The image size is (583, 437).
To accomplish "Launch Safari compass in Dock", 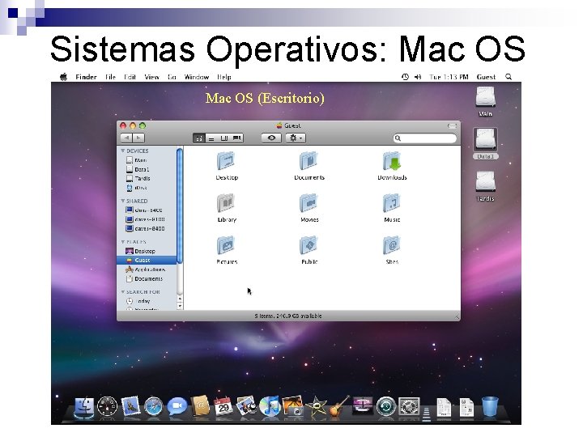I will coord(154,406).
